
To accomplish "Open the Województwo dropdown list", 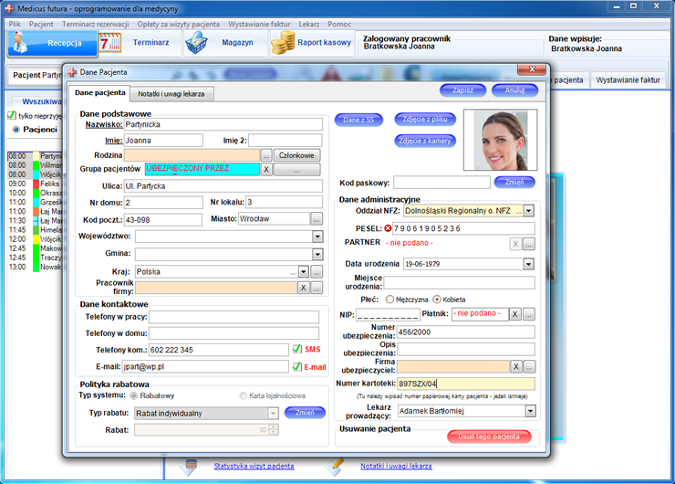I will (317, 237).
